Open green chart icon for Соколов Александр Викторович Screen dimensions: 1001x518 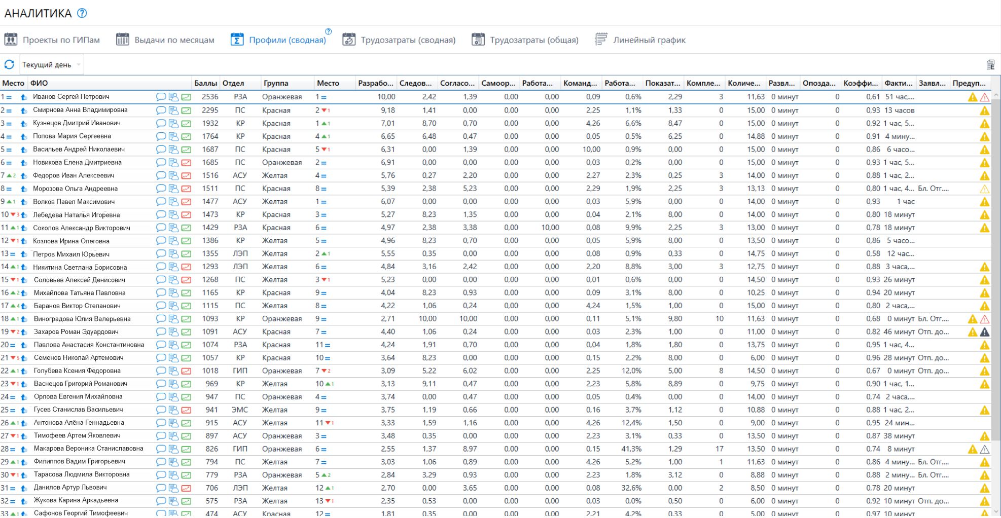pos(186,228)
